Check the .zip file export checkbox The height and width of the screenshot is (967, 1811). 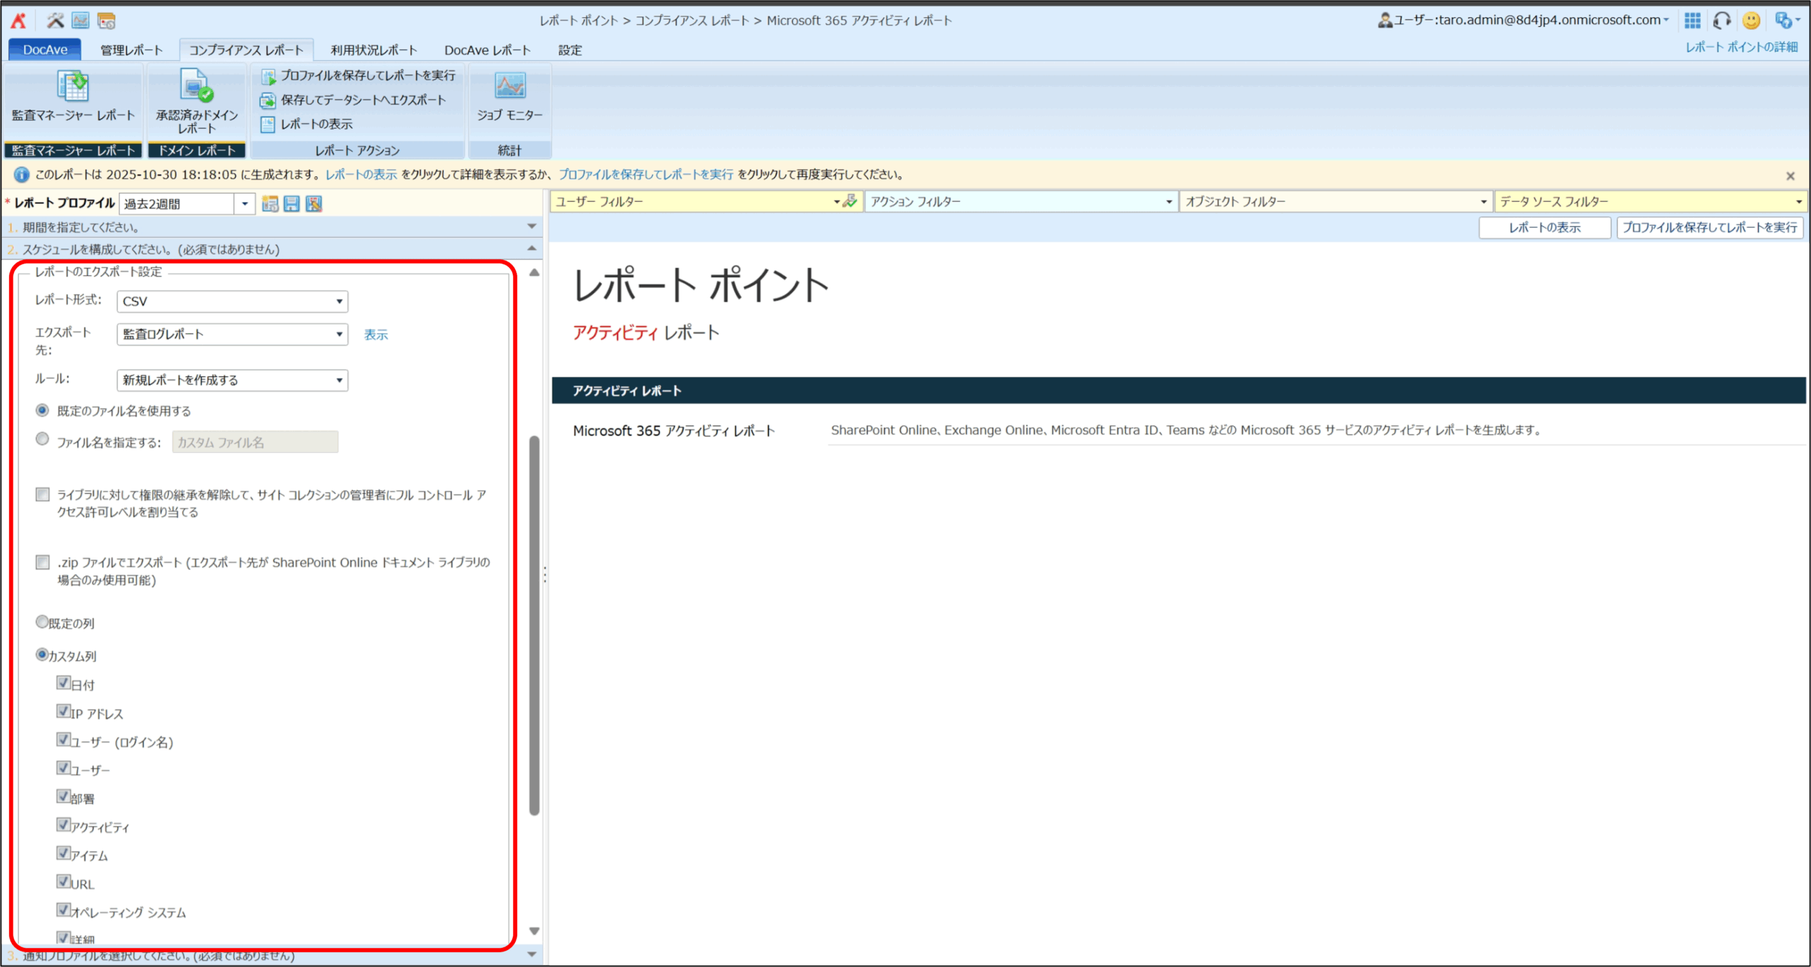pyautogui.click(x=42, y=562)
